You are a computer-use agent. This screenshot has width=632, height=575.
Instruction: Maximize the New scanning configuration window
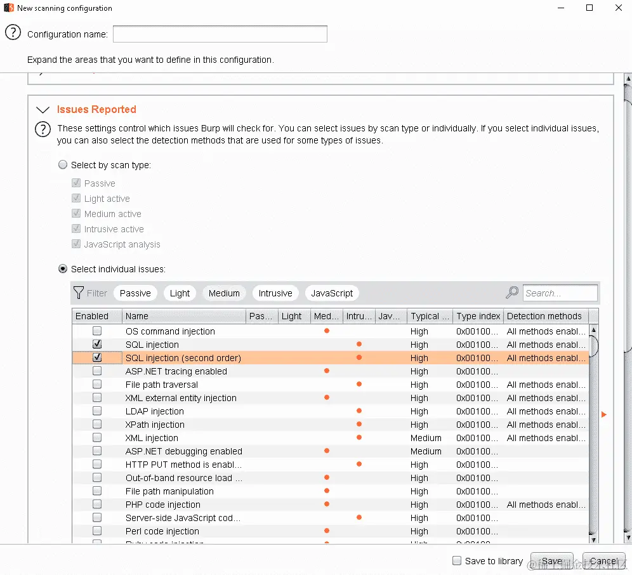tap(589, 8)
